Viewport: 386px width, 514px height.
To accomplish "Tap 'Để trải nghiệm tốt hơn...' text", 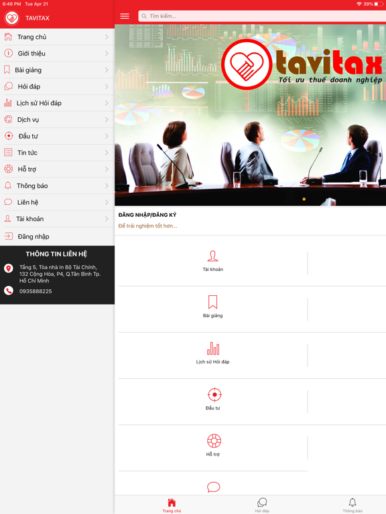I will pyautogui.click(x=147, y=226).
